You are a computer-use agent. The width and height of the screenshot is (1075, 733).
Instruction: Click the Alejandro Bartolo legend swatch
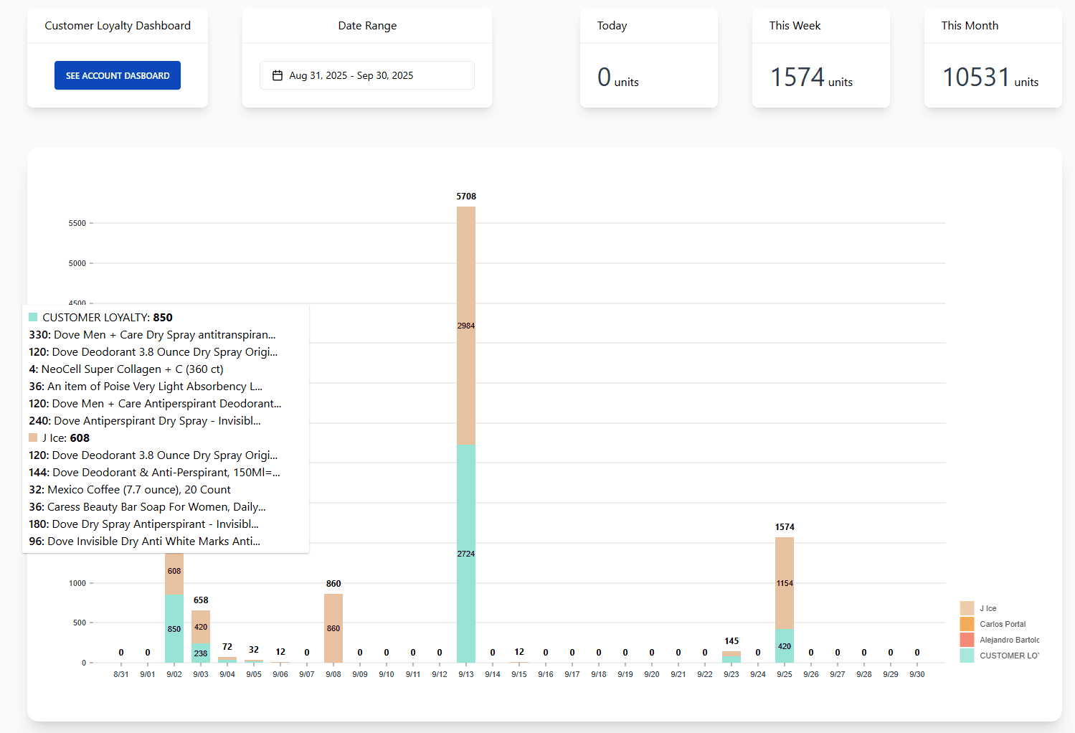966,640
